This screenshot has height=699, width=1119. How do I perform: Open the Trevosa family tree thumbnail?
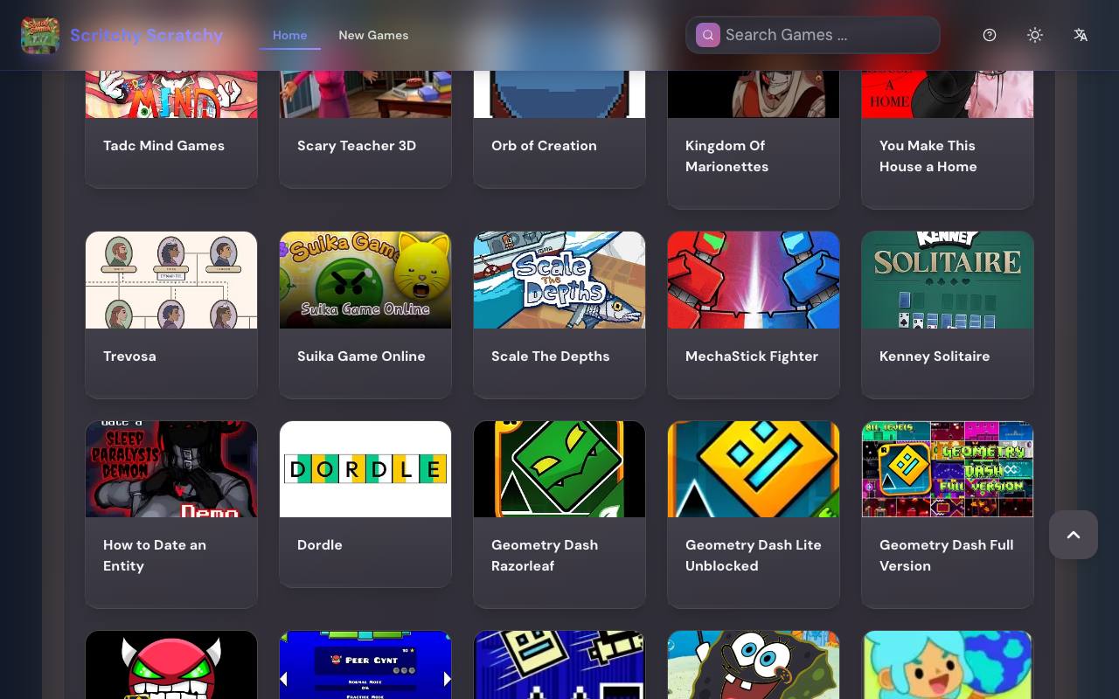[x=171, y=280]
